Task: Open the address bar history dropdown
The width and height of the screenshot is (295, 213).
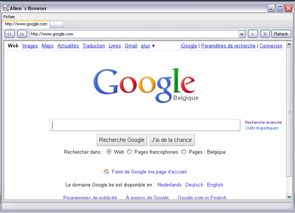Action: tap(242, 34)
